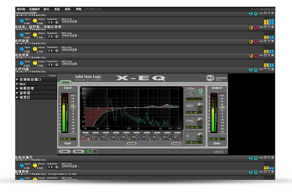Click the Load preset button
Image resolution: width=292 pixels, height=193 pixels.
point(65,151)
